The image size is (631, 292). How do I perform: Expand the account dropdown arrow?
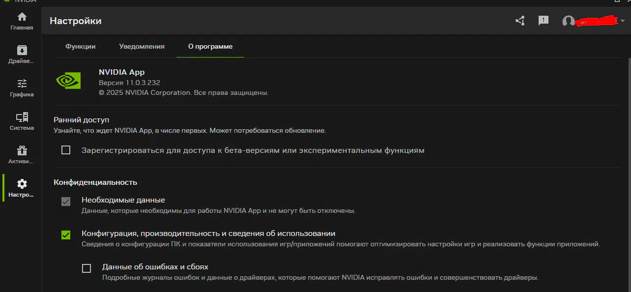pos(623,21)
